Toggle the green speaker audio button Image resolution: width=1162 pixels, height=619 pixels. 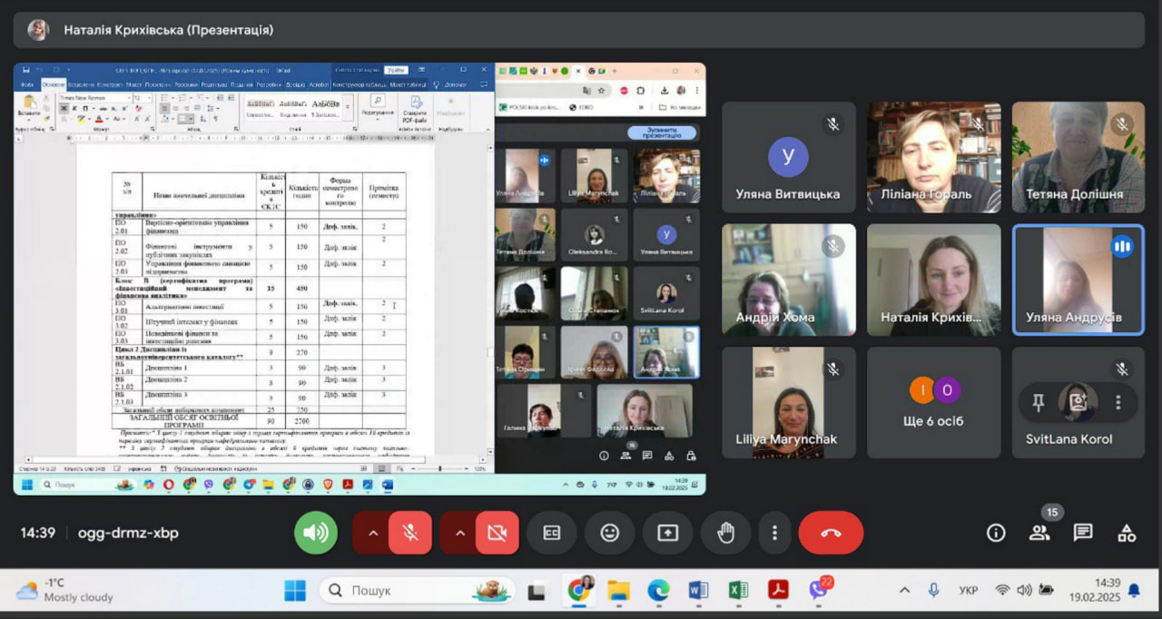coord(316,533)
